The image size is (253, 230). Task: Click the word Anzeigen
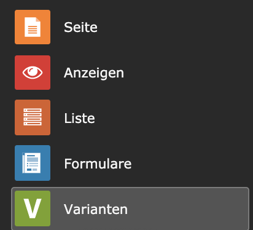pyautogui.click(x=94, y=73)
